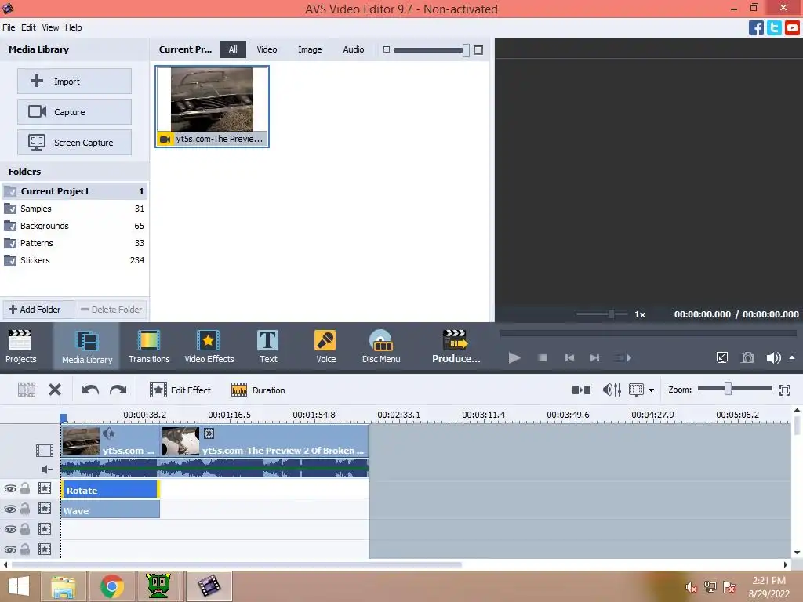Jump to next scene in preview
The height and width of the screenshot is (602, 803).
(x=623, y=357)
